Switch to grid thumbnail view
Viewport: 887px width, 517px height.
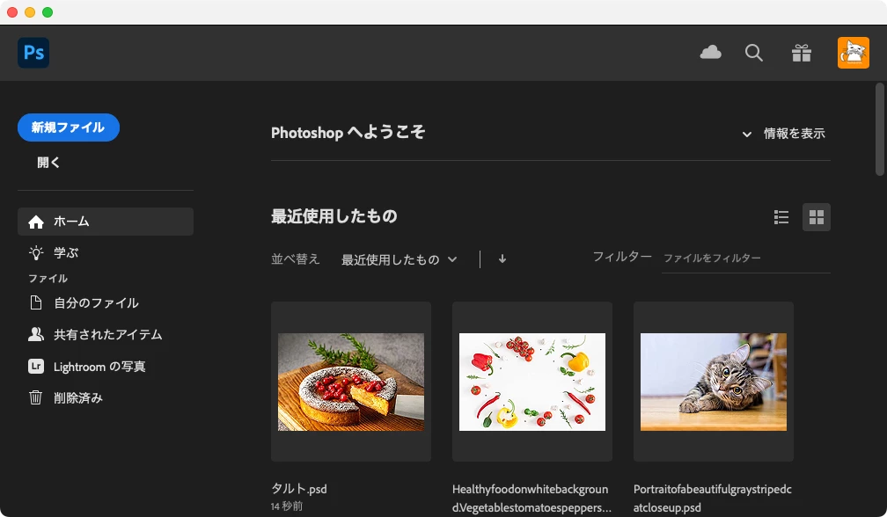click(x=817, y=217)
